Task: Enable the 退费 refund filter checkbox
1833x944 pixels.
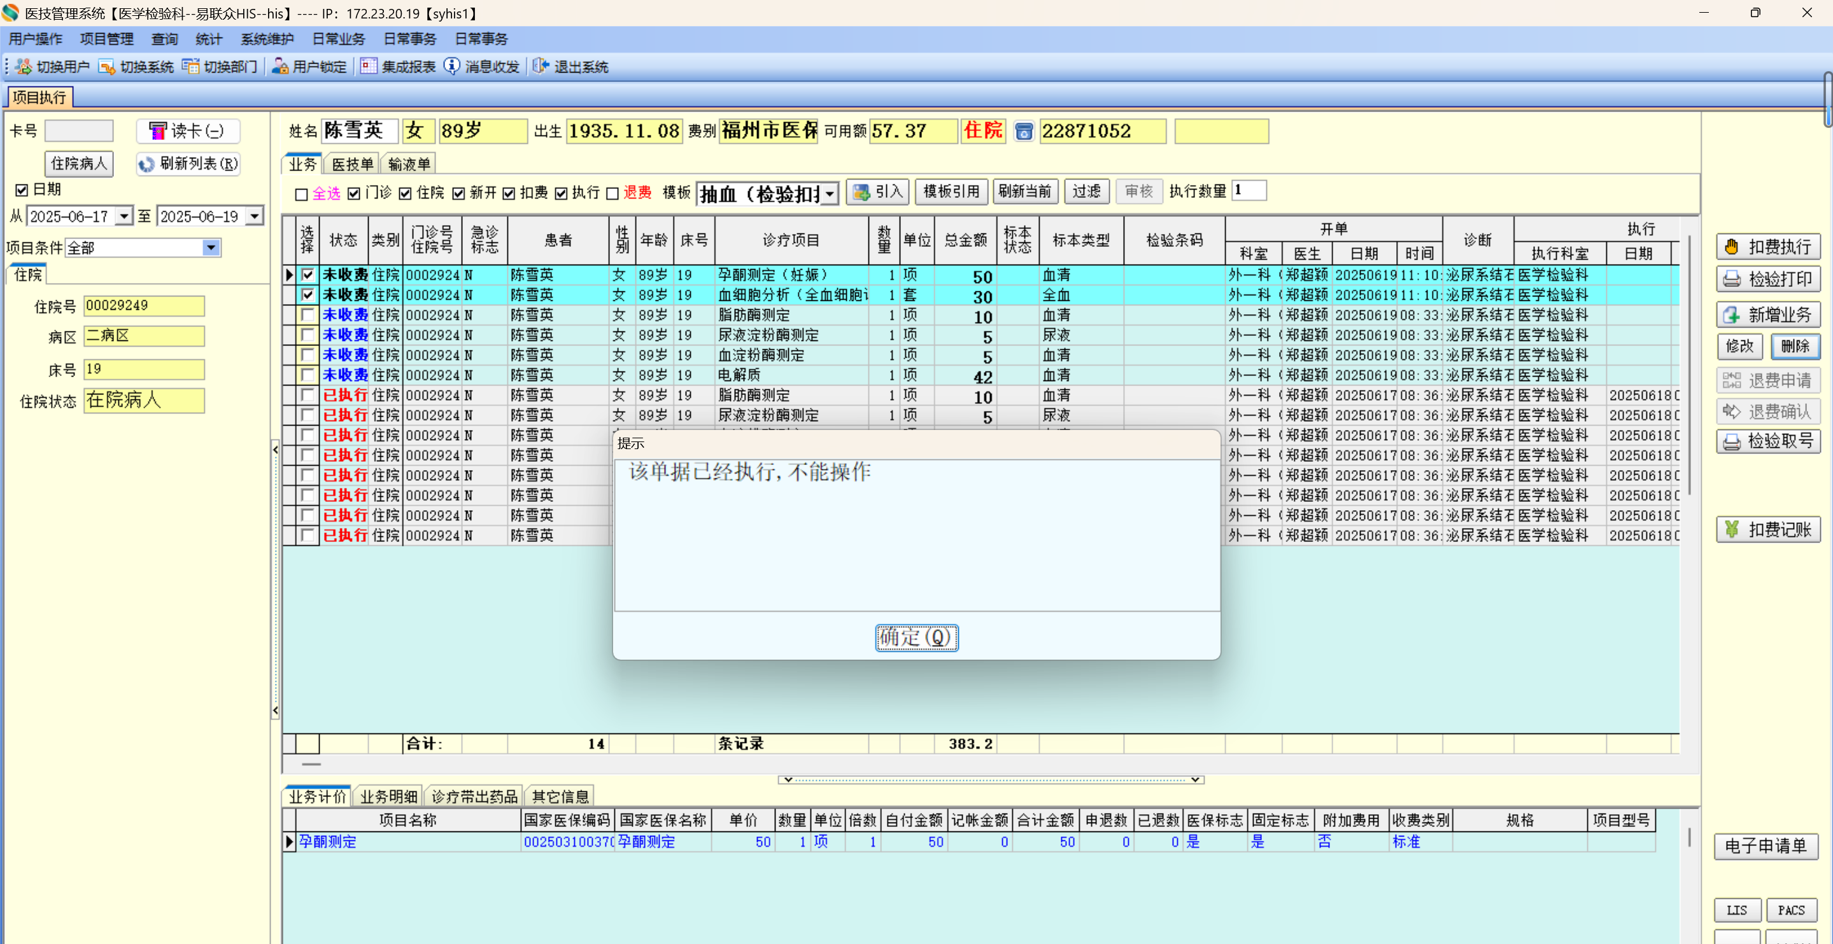Action: point(612,193)
